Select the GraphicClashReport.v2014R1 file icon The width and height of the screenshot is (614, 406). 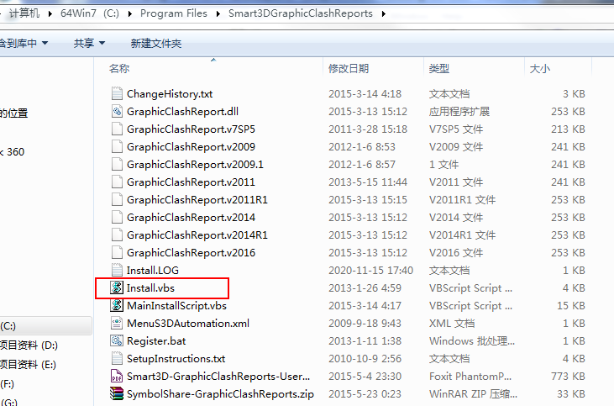pyautogui.click(x=117, y=235)
